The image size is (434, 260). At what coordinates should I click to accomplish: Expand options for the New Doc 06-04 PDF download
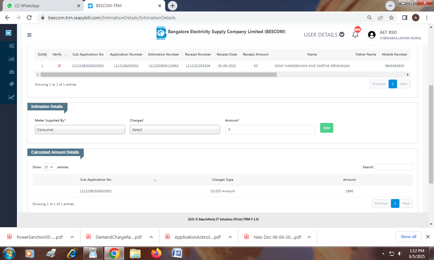click(309, 237)
